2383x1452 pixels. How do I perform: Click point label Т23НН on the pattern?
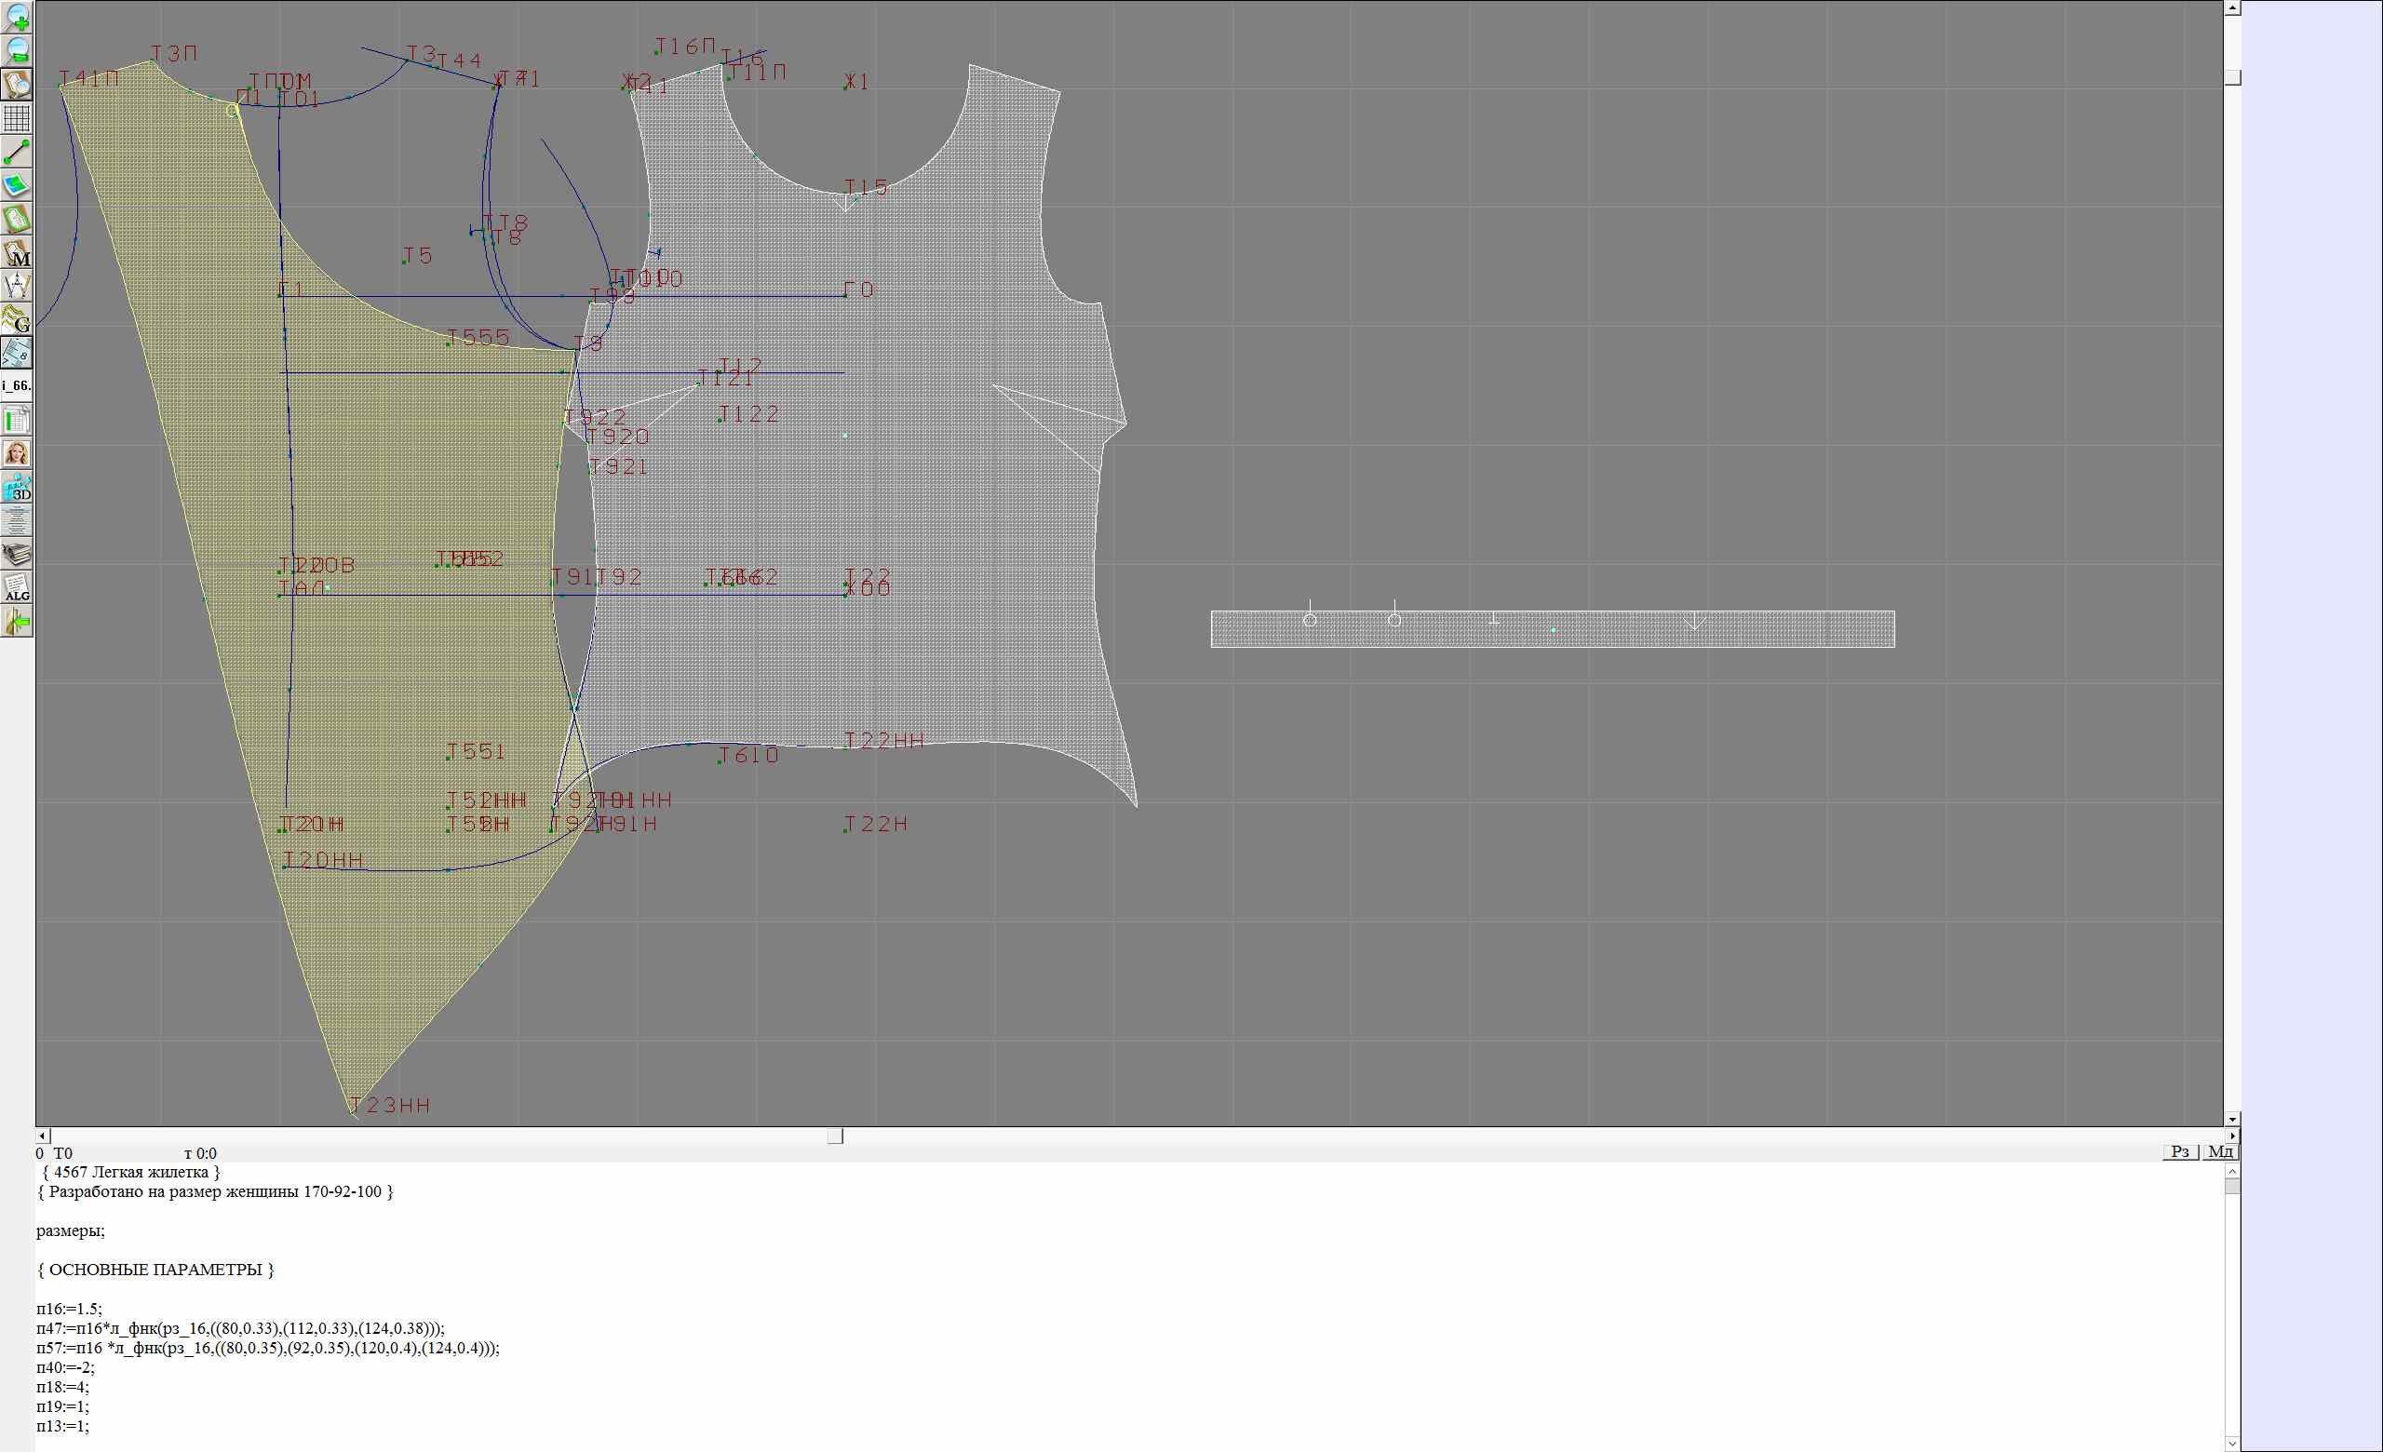390,1105
